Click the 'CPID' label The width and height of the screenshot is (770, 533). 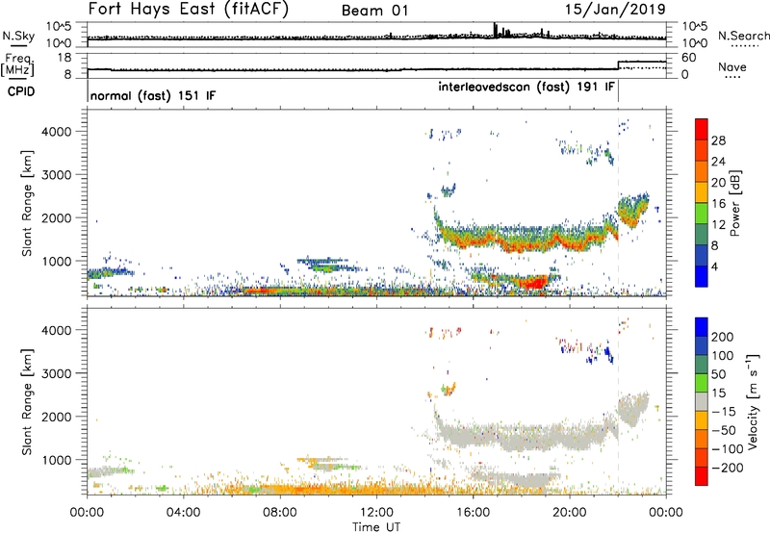(21, 91)
